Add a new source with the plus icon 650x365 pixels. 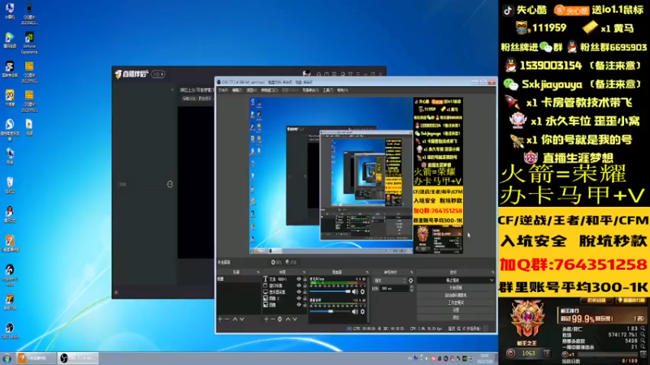266,319
